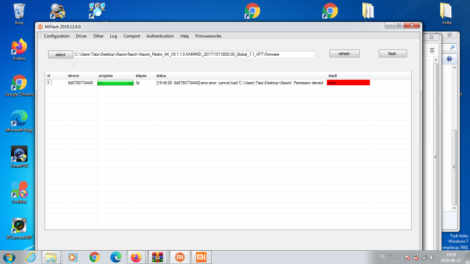Screen dimensions: 470x264
Task: Open Chrome from the taskbar
Action: pos(94,257)
